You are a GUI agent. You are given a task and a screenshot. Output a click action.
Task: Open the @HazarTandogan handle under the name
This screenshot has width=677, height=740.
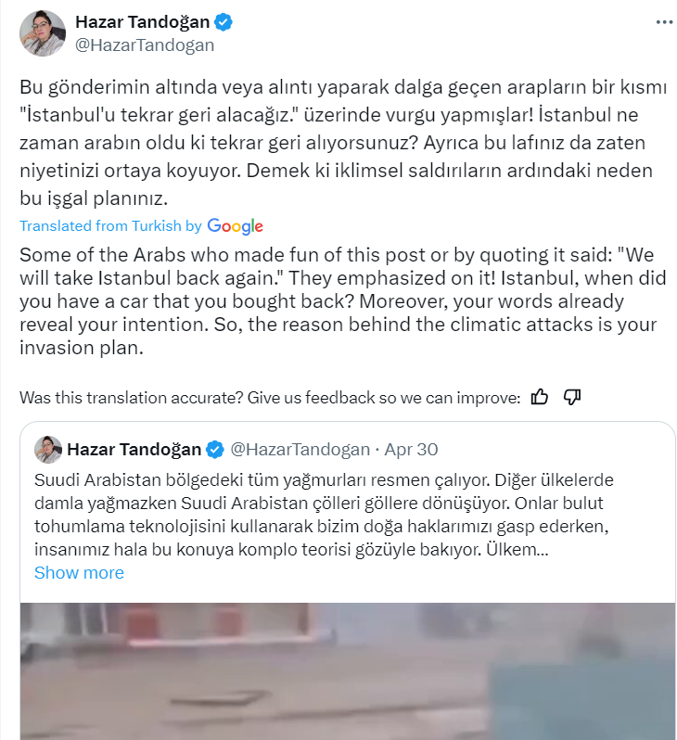[145, 45]
